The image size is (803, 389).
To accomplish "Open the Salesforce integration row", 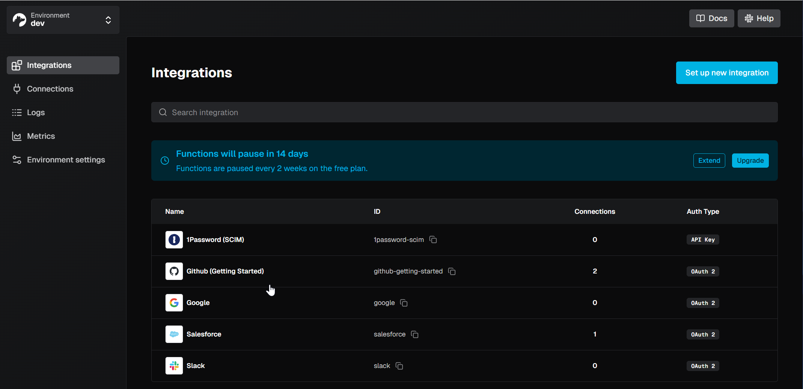I will 464,334.
